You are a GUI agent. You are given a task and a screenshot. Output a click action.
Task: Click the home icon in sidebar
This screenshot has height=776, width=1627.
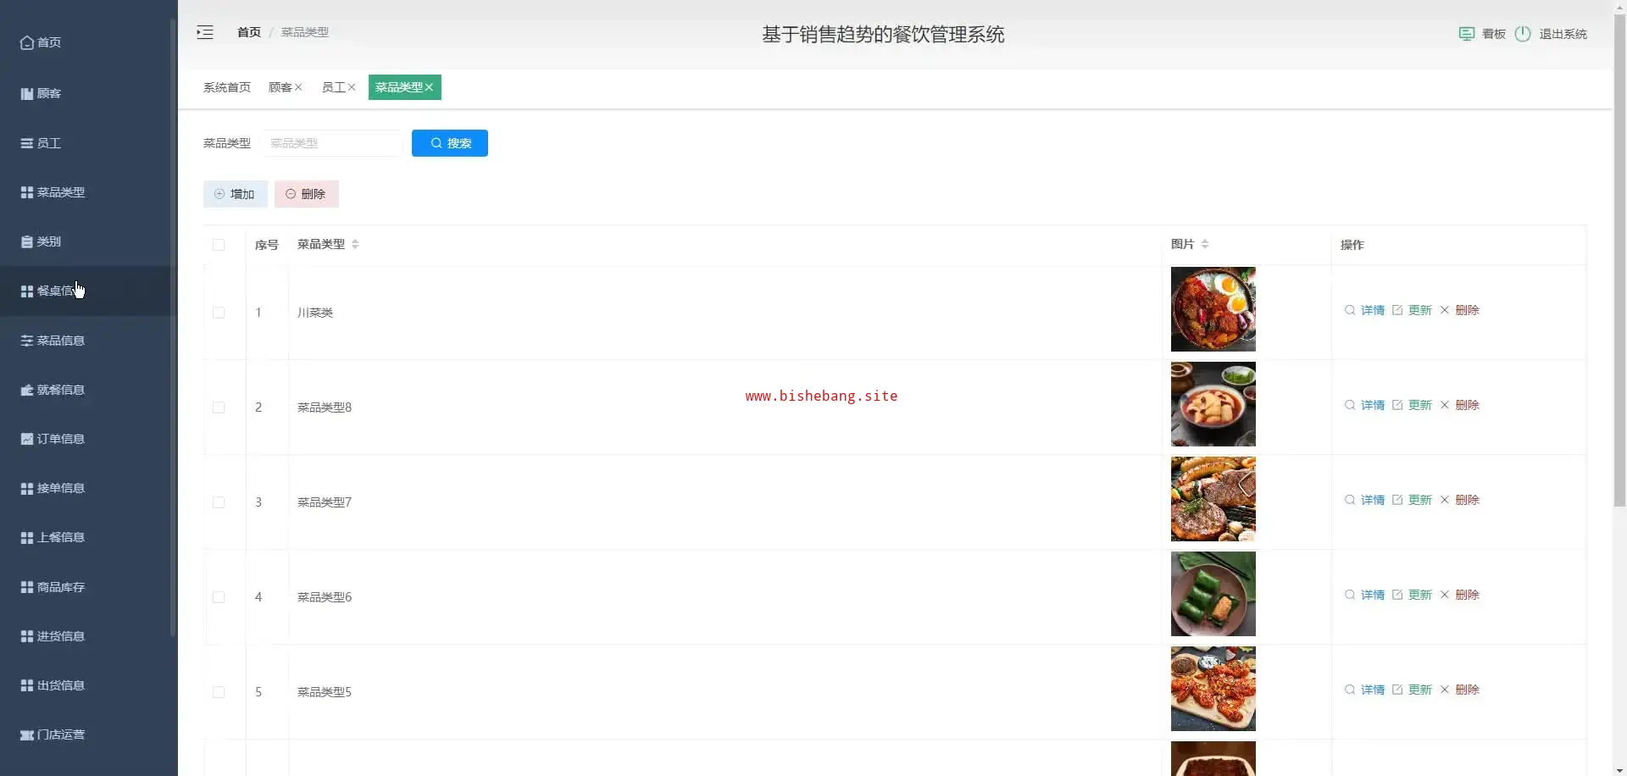[27, 42]
